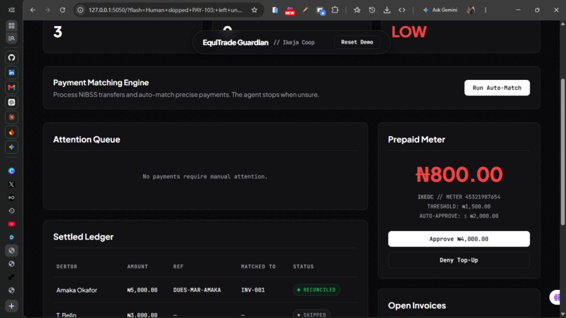Click the URL address bar
Image resolution: width=566 pixels, height=318 pixels.
165,10
